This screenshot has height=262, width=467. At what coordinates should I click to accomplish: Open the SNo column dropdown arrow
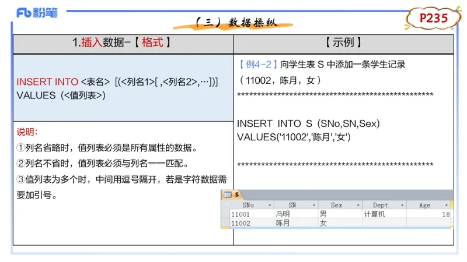pyautogui.click(x=270, y=206)
